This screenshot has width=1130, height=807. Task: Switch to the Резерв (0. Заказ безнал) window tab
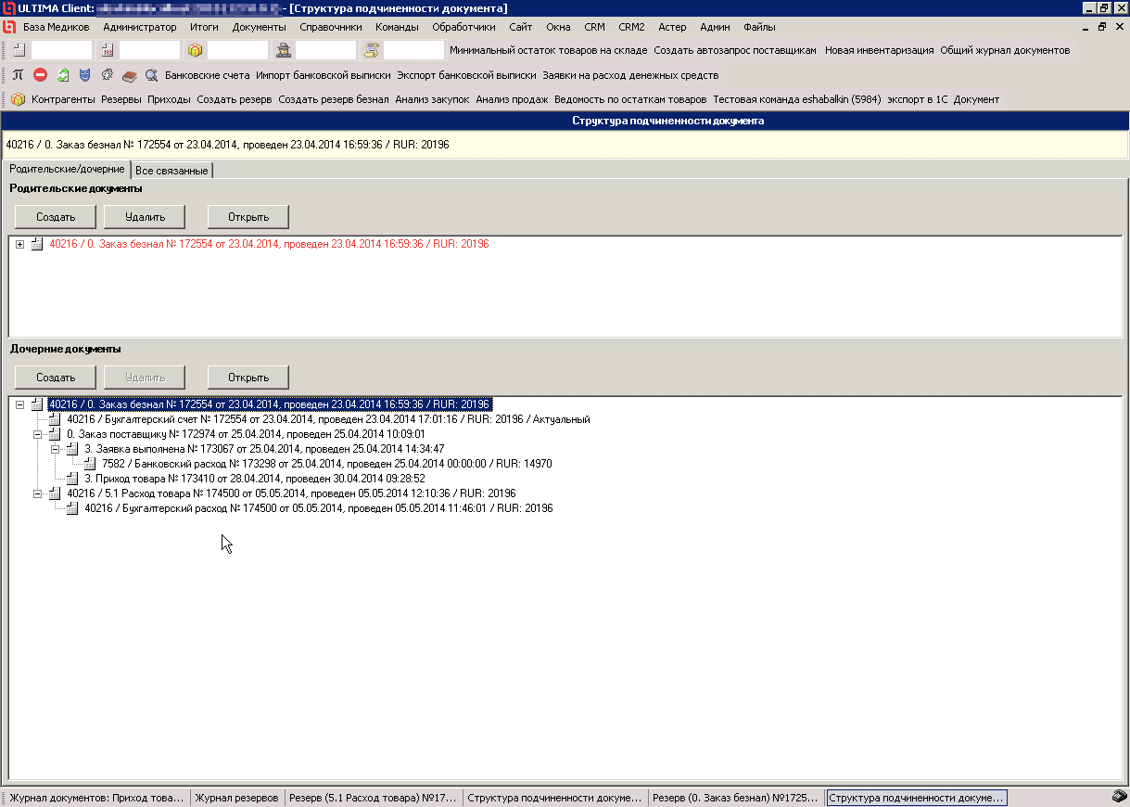click(736, 798)
